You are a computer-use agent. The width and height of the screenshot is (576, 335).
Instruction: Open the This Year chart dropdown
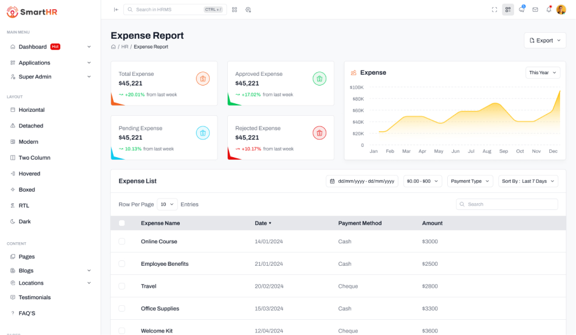tap(542, 73)
